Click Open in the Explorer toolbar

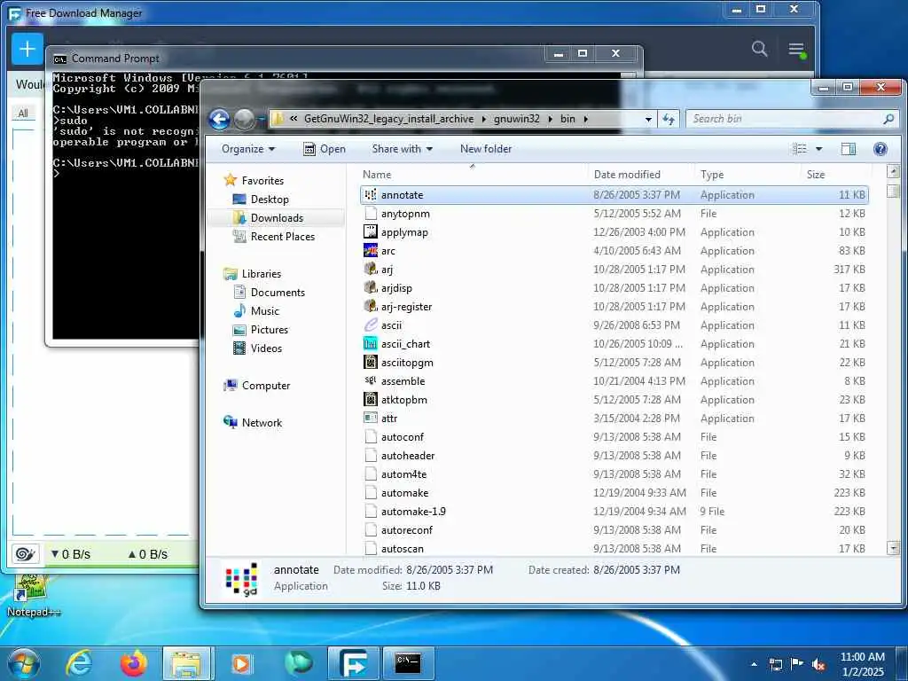[325, 149]
